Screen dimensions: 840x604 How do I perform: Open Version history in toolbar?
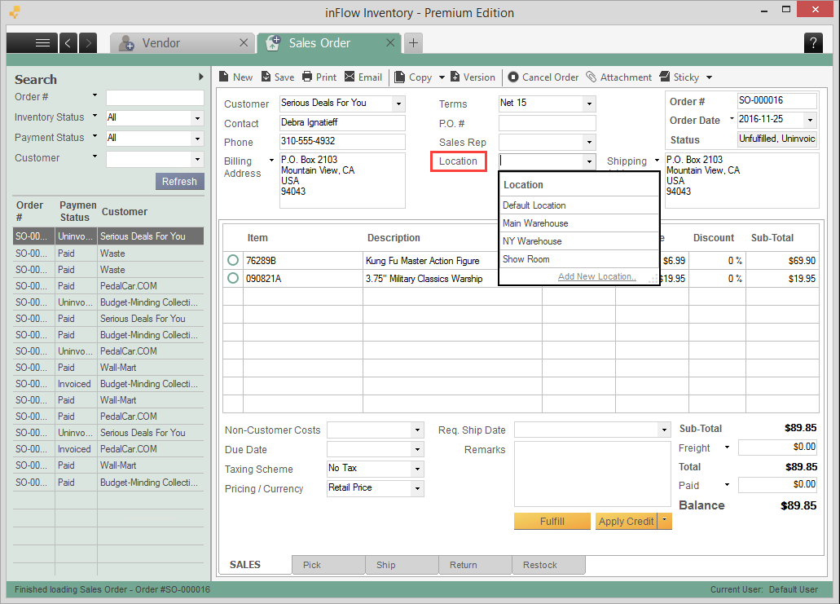coord(473,77)
